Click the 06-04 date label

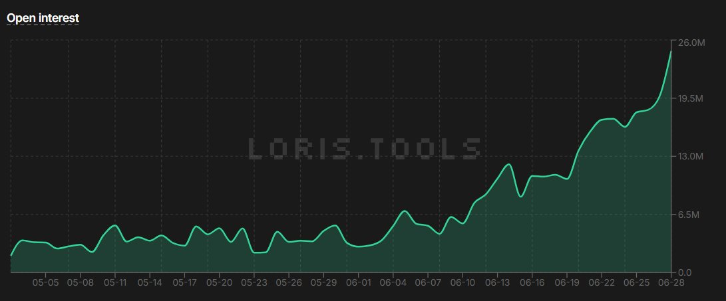(x=393, y=282)
